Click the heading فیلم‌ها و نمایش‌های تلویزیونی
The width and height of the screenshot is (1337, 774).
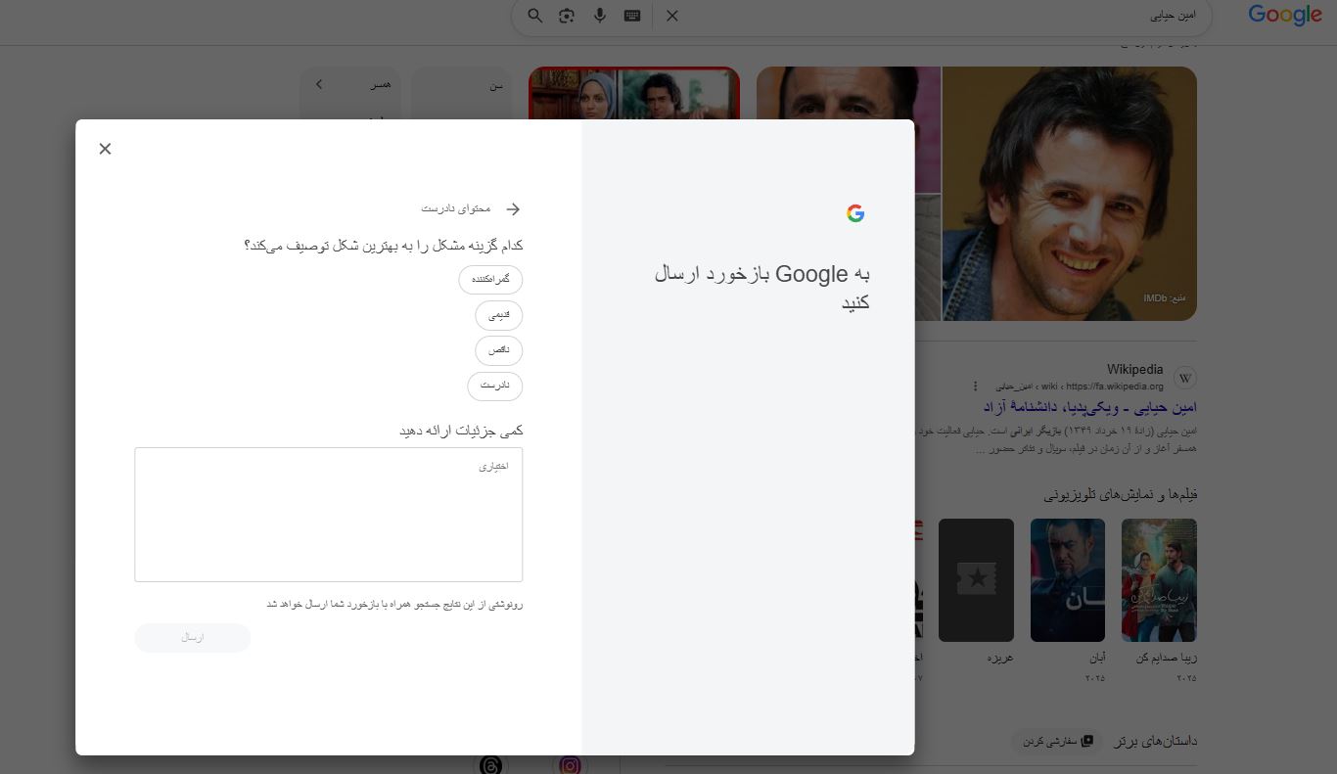click(x=1121, y=495)
